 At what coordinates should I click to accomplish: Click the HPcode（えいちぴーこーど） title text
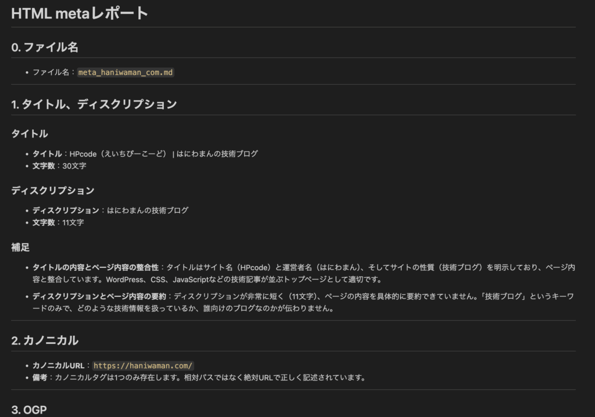pos(118,154)
